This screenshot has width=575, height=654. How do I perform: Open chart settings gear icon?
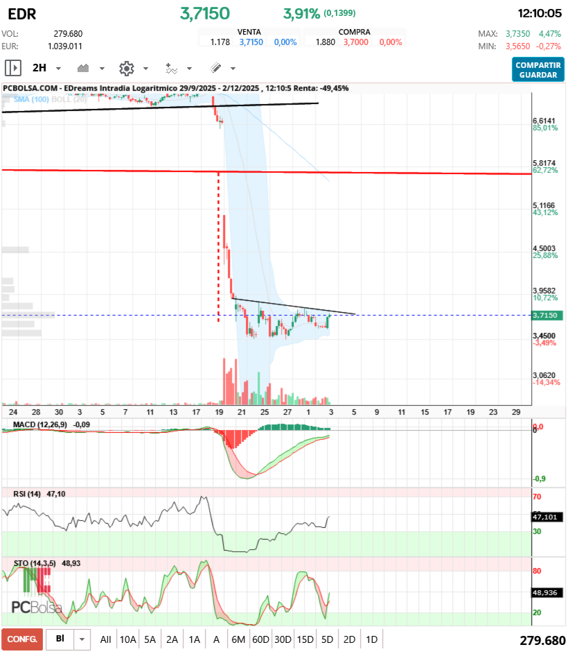[x=127, y=68]
